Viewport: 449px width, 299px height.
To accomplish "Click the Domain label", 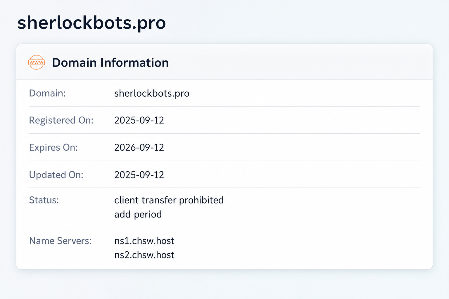I will 47,93.
